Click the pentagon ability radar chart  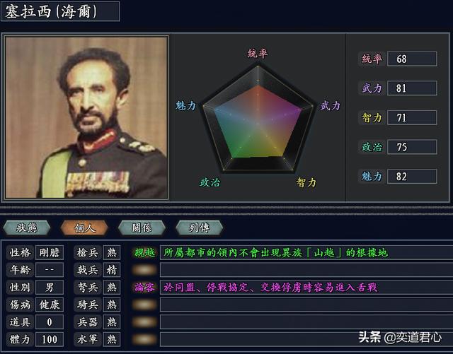(258, 119)
